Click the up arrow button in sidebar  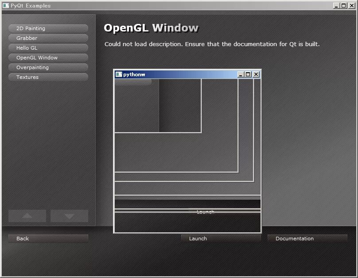coord(27,216)
